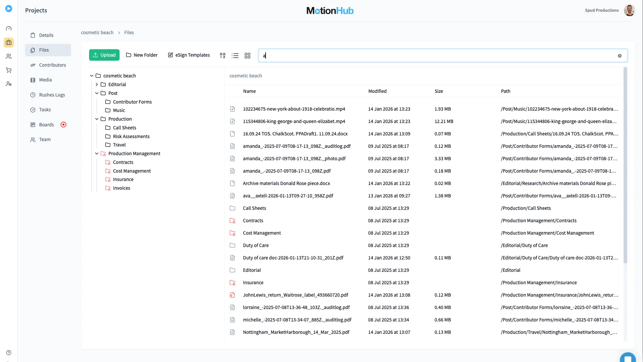Image resolution: width=643 pixels, height=362 pixels.
Task: Expand the Editorial folder in the tree
Action: tap(96, 84)
